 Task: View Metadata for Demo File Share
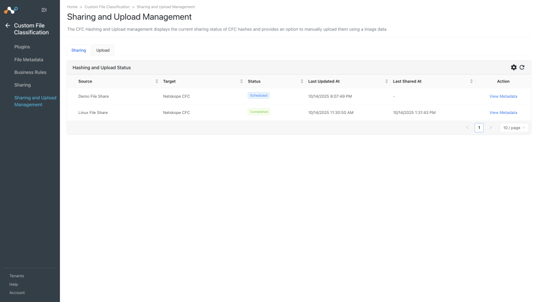click(503, 97)
